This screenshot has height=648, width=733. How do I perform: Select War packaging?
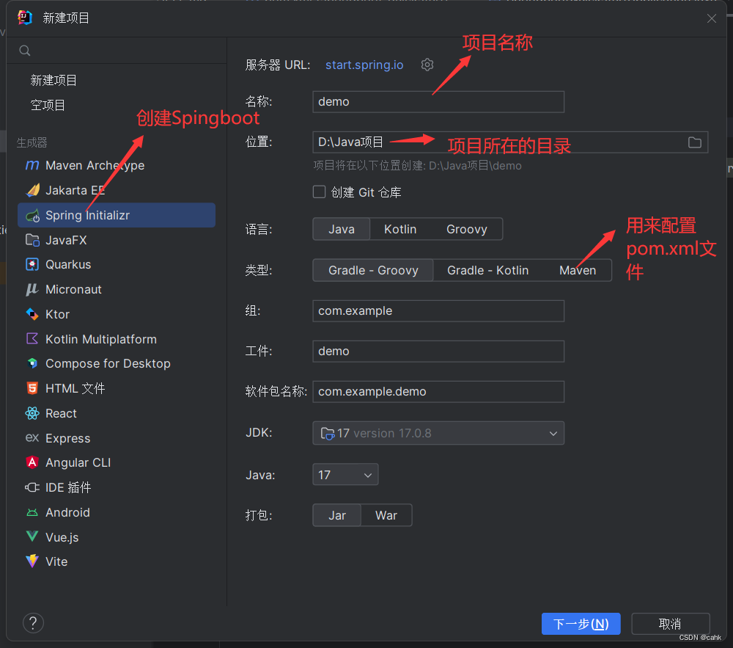tap(386, 515)
